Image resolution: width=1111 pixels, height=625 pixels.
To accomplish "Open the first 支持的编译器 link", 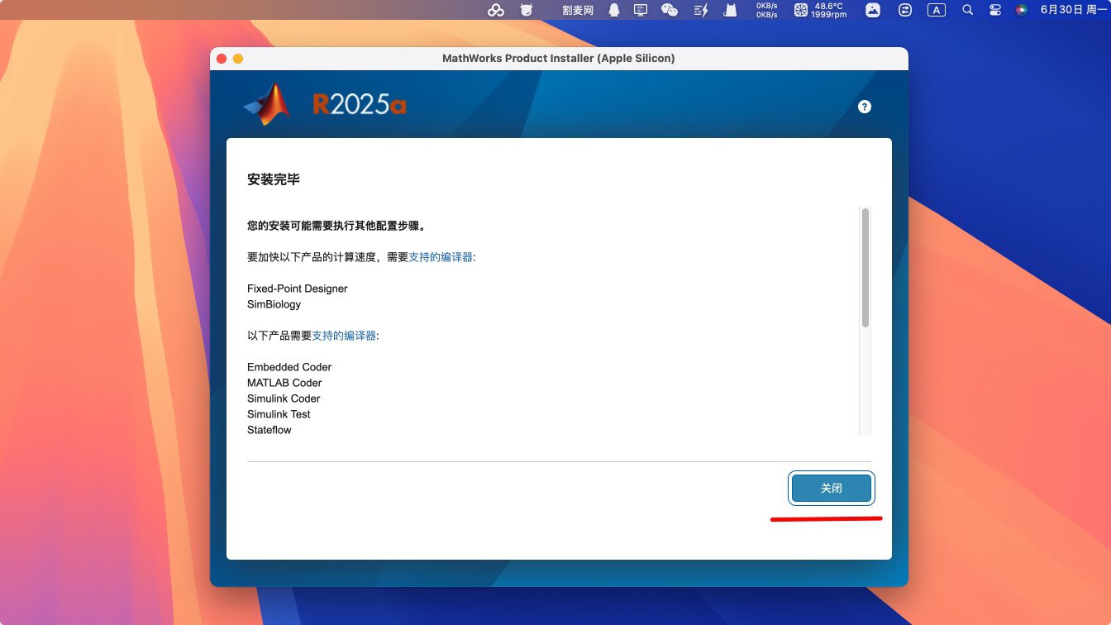I will (441, 257).
